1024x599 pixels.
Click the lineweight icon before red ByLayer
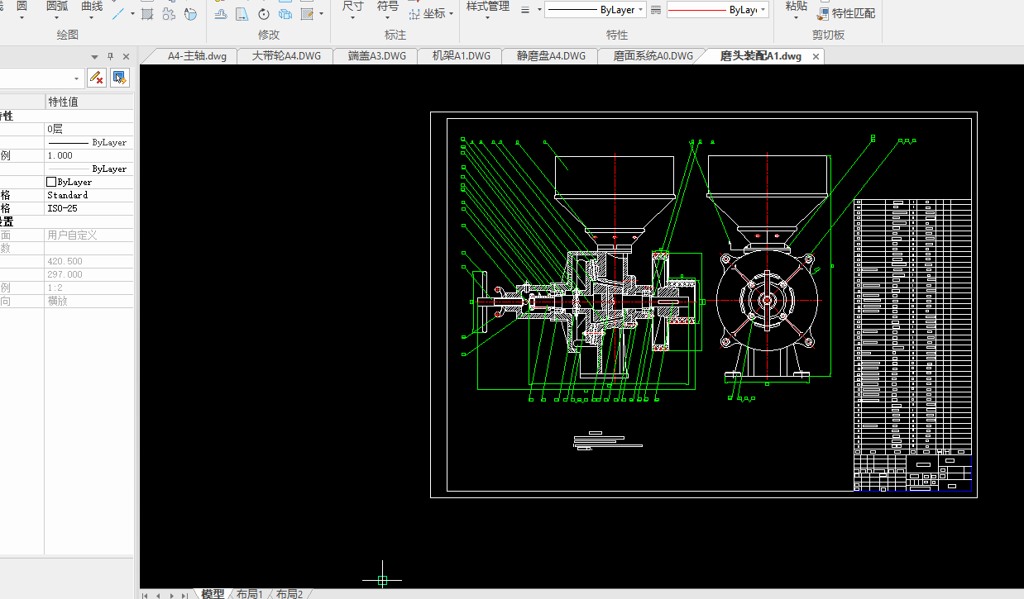[656, 10]
